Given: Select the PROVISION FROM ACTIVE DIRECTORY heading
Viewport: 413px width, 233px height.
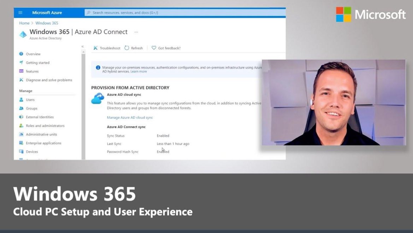Looking at the screenshot, I should coord(130,88).
